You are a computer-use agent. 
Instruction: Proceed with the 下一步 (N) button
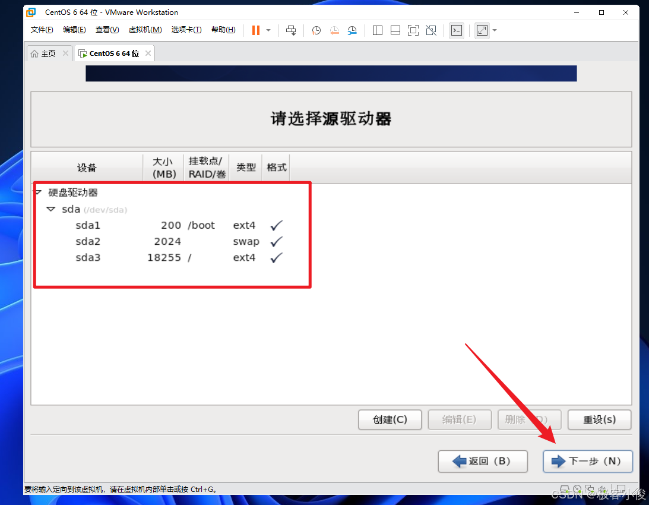coord(588,461)
